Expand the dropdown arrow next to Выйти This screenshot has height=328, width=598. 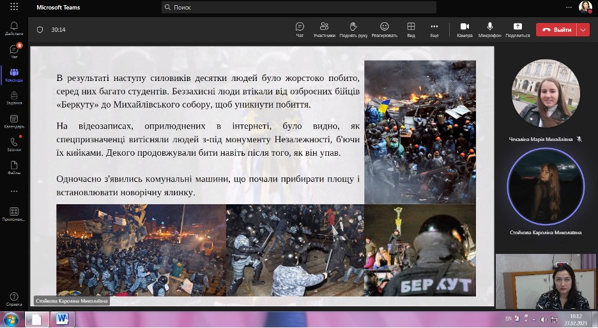[x=583, y=29]
